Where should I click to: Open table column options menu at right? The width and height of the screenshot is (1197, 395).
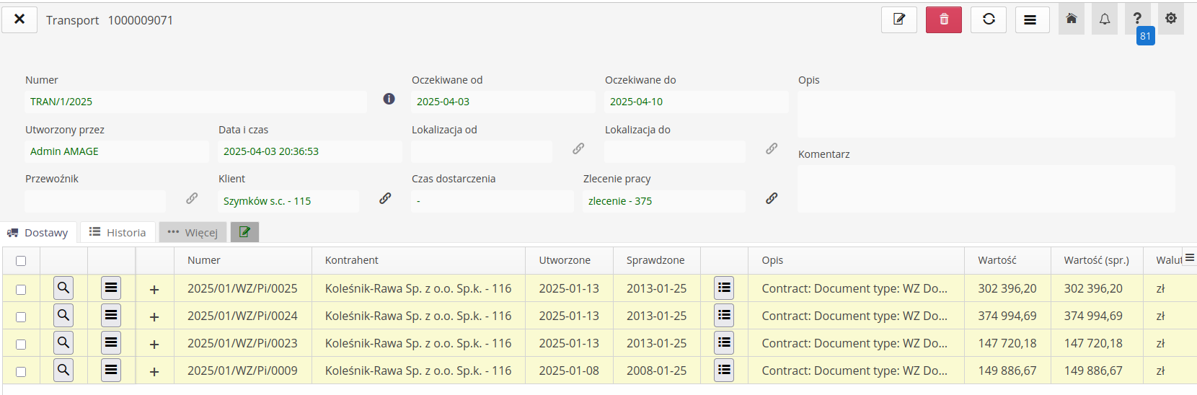point(1189,258)
